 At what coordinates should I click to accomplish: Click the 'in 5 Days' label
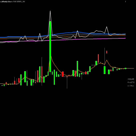131,86
